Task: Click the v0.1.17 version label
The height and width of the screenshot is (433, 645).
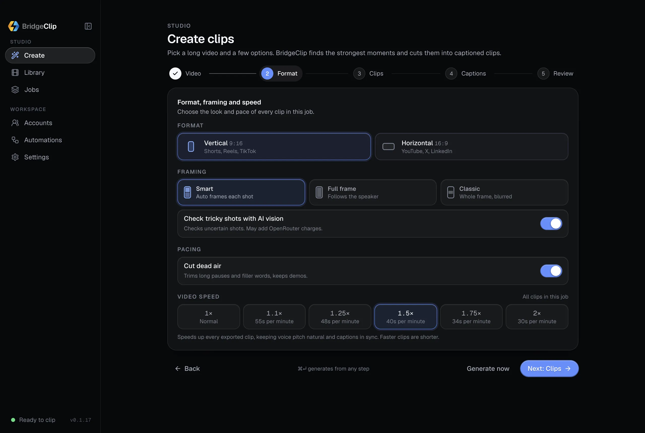Action: (80, 420)
